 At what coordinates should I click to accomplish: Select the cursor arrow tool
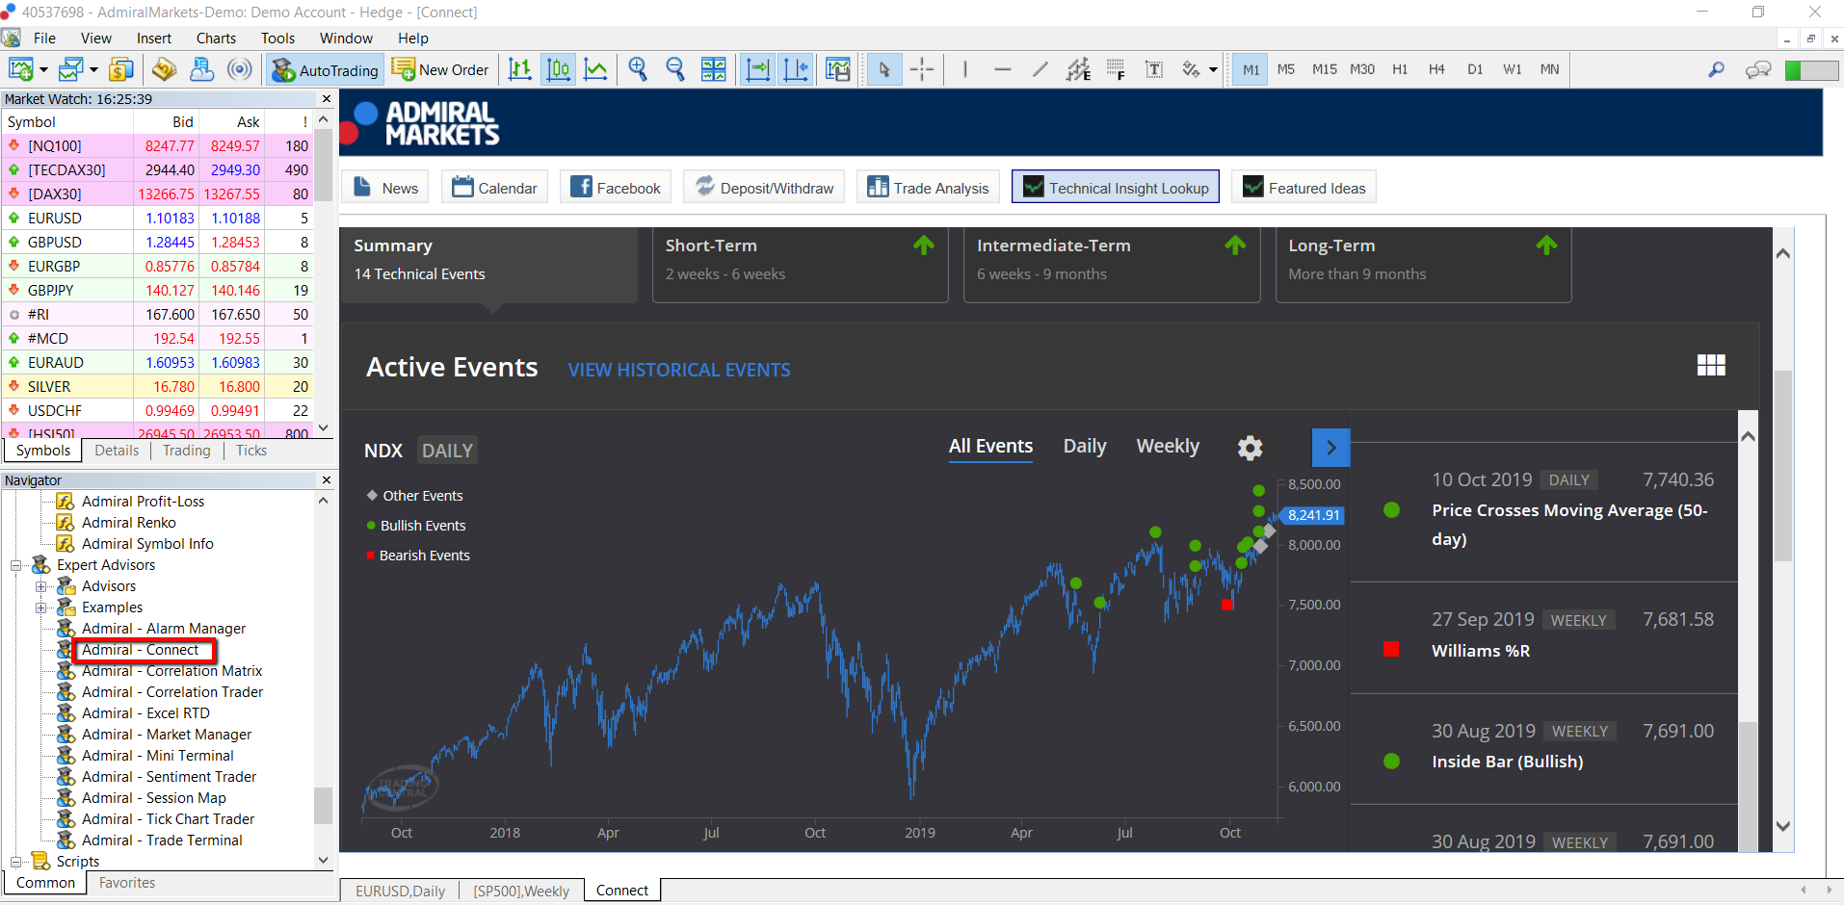click(884, 69)
